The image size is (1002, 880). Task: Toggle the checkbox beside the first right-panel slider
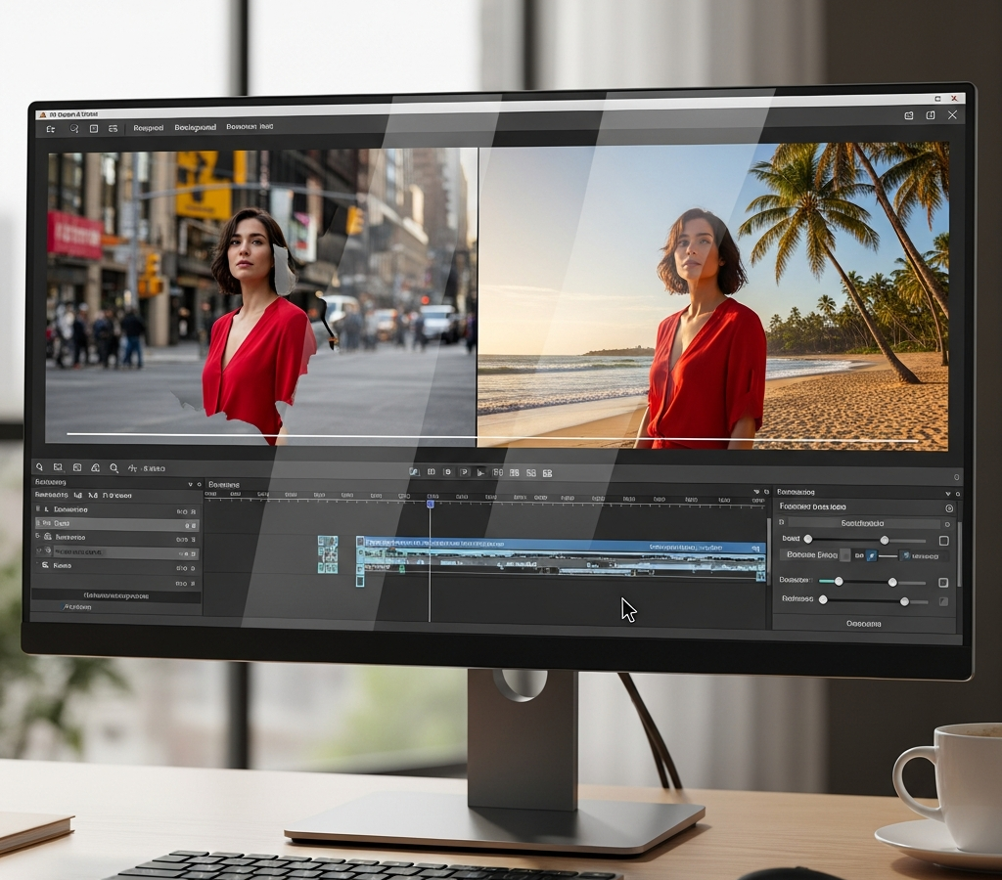point(944,541)
